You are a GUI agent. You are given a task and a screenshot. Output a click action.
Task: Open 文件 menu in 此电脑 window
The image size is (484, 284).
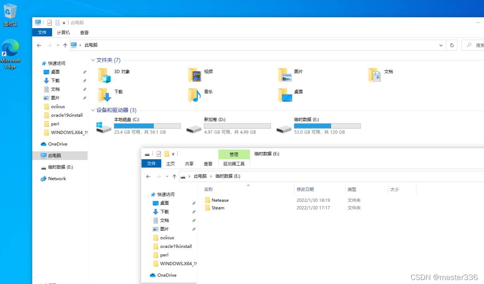pos(42,32)
